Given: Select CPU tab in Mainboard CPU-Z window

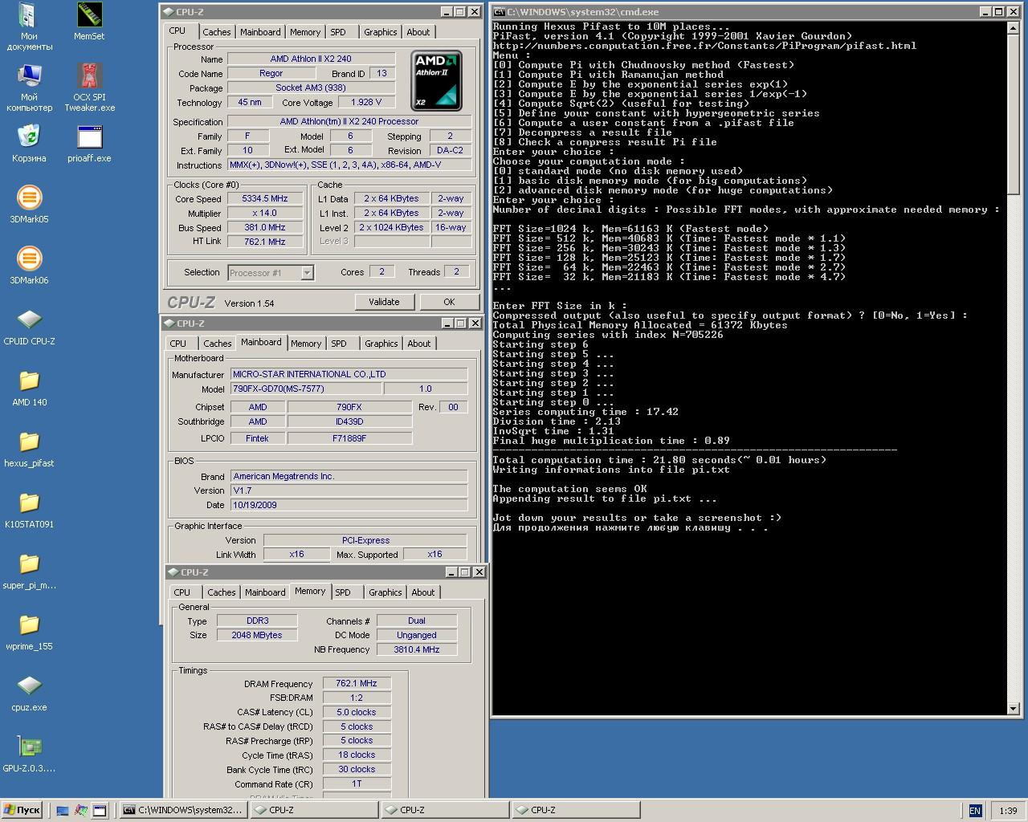Looking at the screenshot, I should 178,344.
